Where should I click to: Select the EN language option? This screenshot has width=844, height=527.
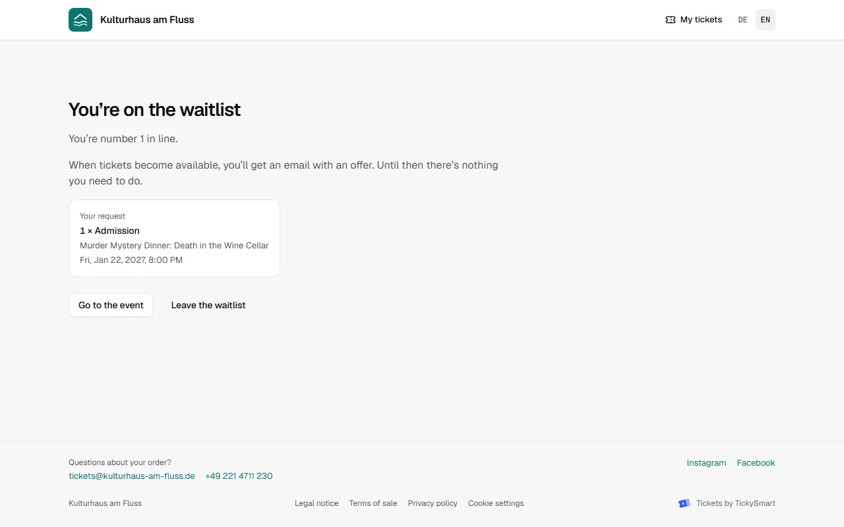766,20
